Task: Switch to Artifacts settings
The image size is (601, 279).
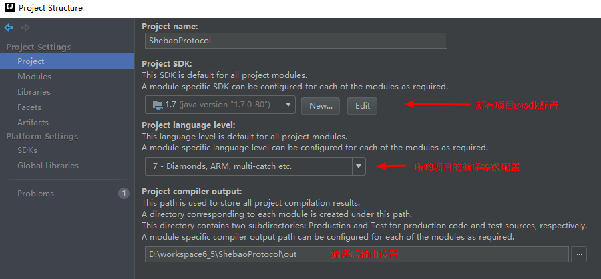Action: tap(33, 123)
